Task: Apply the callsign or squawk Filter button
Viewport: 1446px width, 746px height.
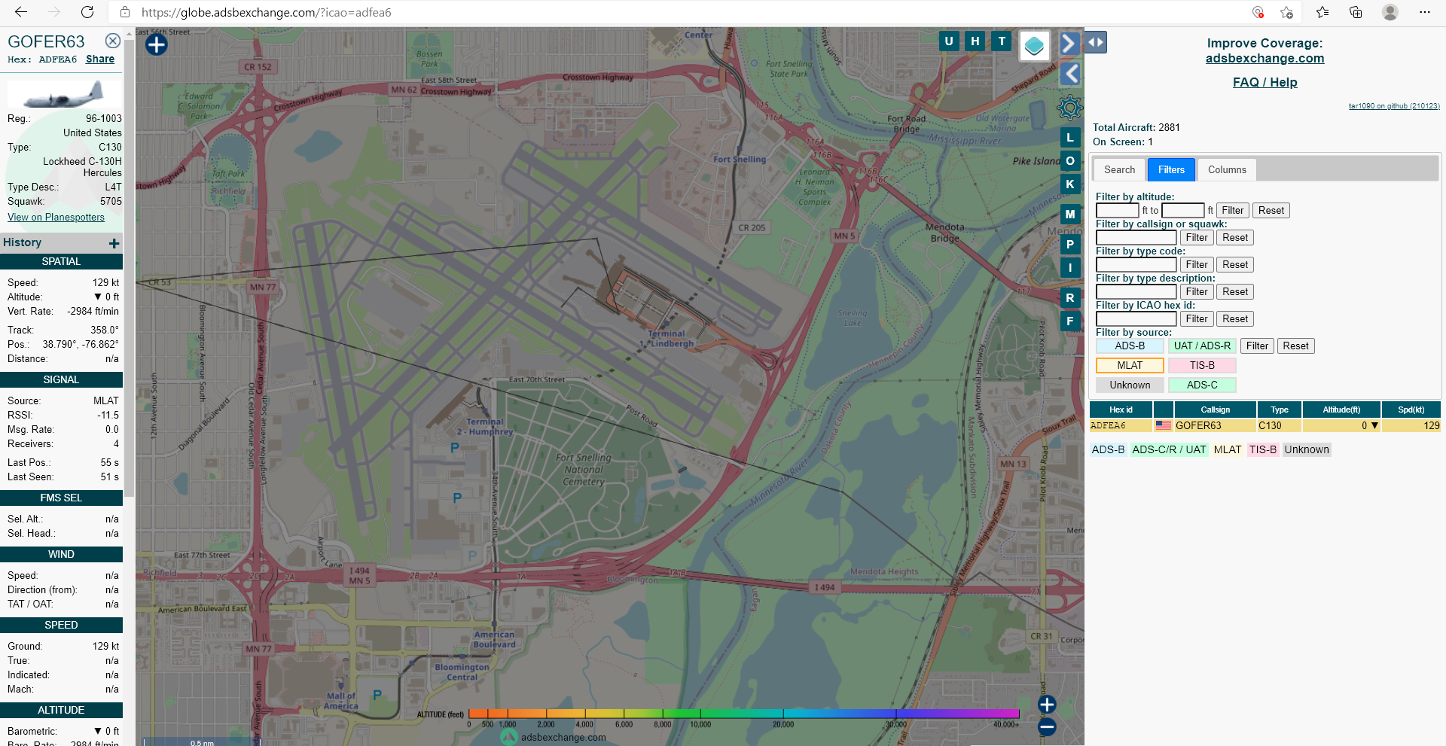Action: coord(1197,238)
